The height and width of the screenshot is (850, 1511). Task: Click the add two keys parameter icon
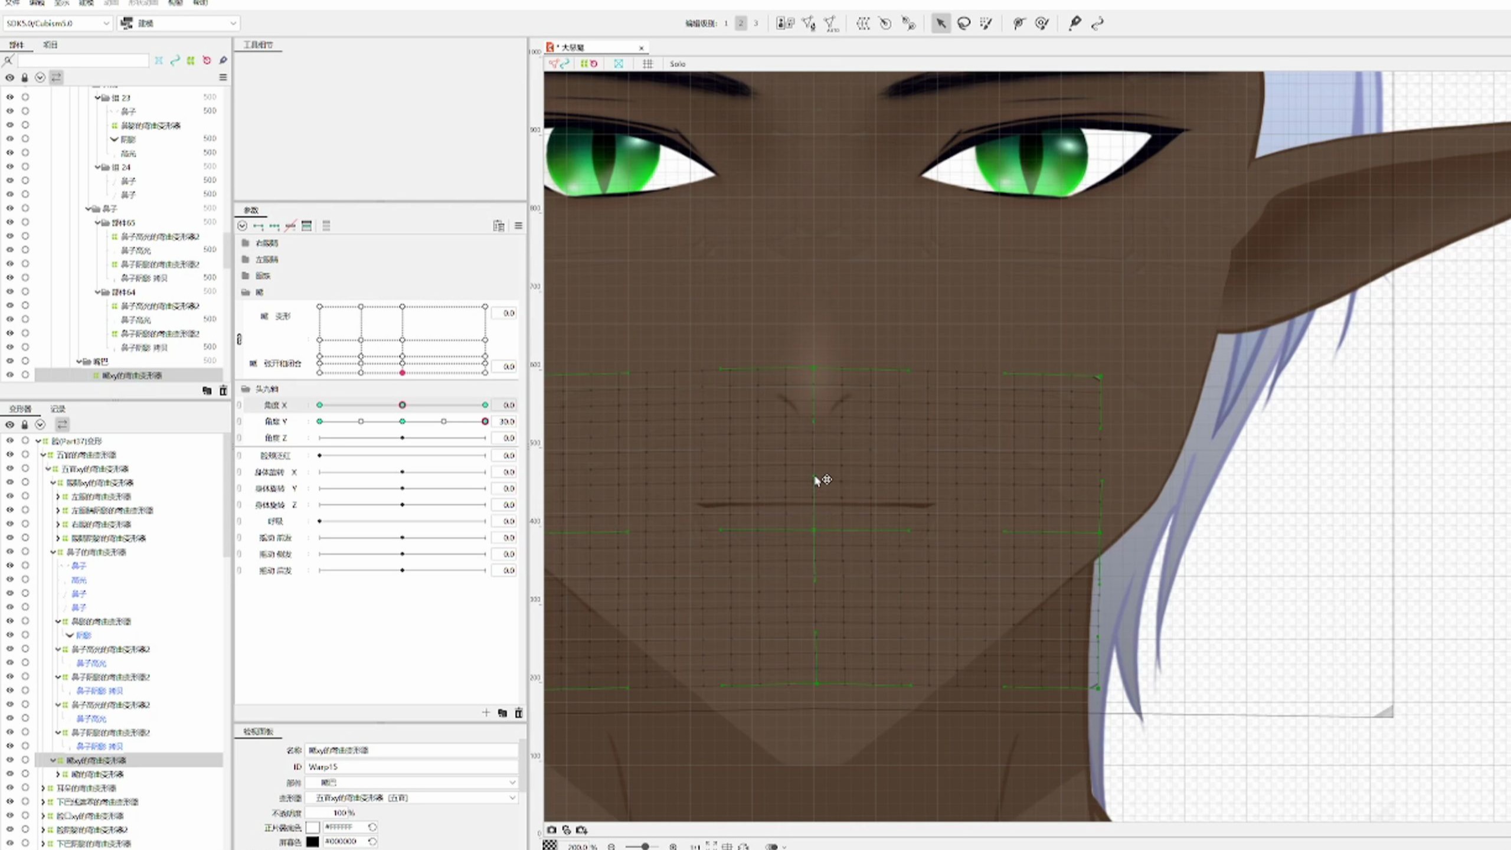click(259, 226)
